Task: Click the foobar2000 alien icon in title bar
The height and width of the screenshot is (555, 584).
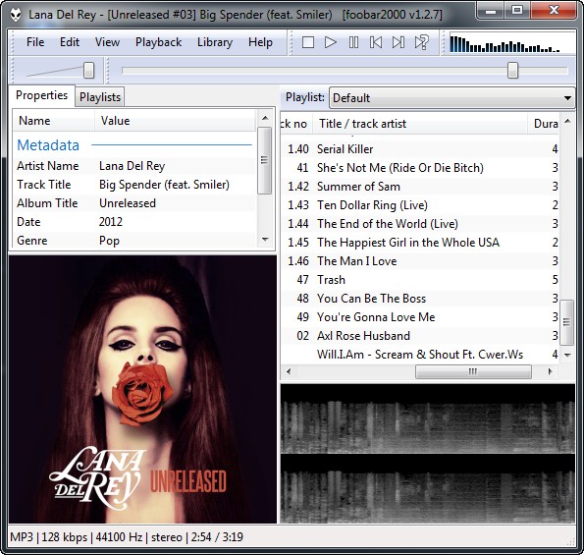Action: click(x=16, y=15)
